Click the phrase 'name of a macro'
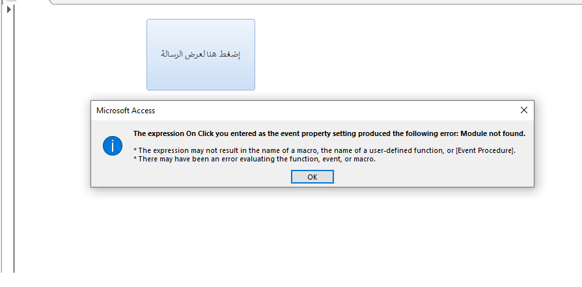Image resolution: width=582 pixels, height=287 pixels. click(x=288, y=151)
